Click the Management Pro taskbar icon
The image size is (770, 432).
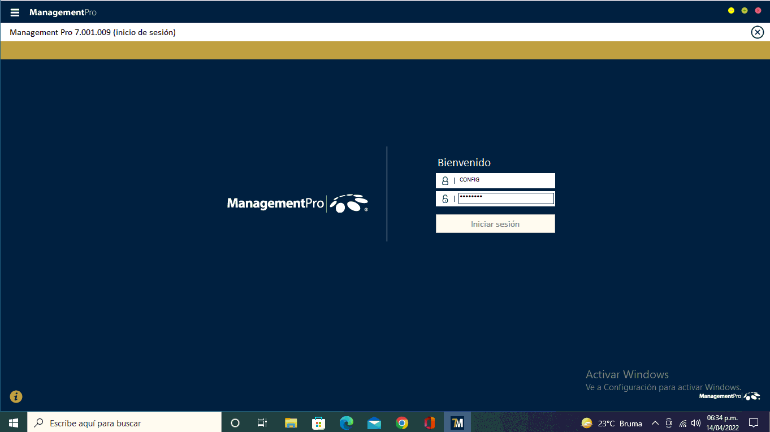pyautogui.click(x=457, y=423)
